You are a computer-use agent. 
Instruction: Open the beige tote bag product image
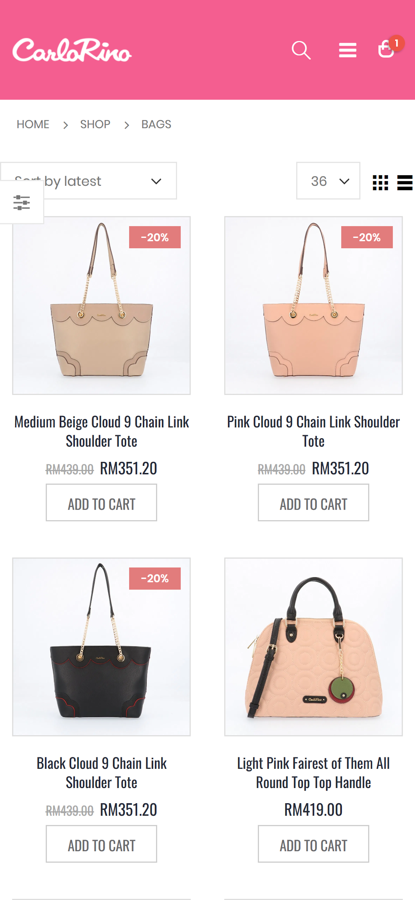tap(102, 305)
